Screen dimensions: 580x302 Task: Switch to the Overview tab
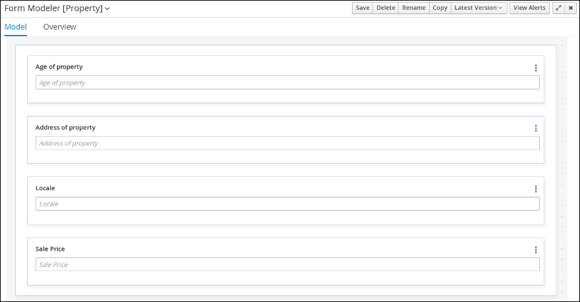click(x=59, y=27)
